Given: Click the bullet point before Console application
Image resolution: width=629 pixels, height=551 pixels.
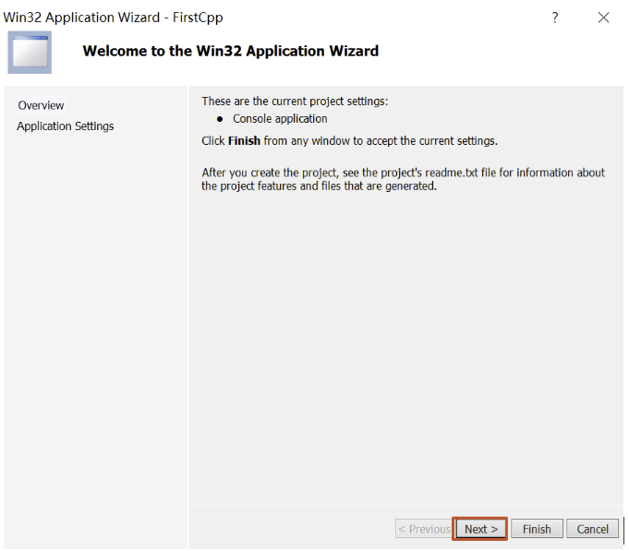Looking at the screenshot, I should click(220, 119).
